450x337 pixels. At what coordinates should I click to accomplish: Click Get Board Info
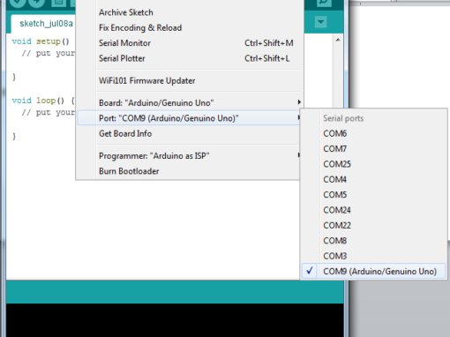tap(189, 133)
